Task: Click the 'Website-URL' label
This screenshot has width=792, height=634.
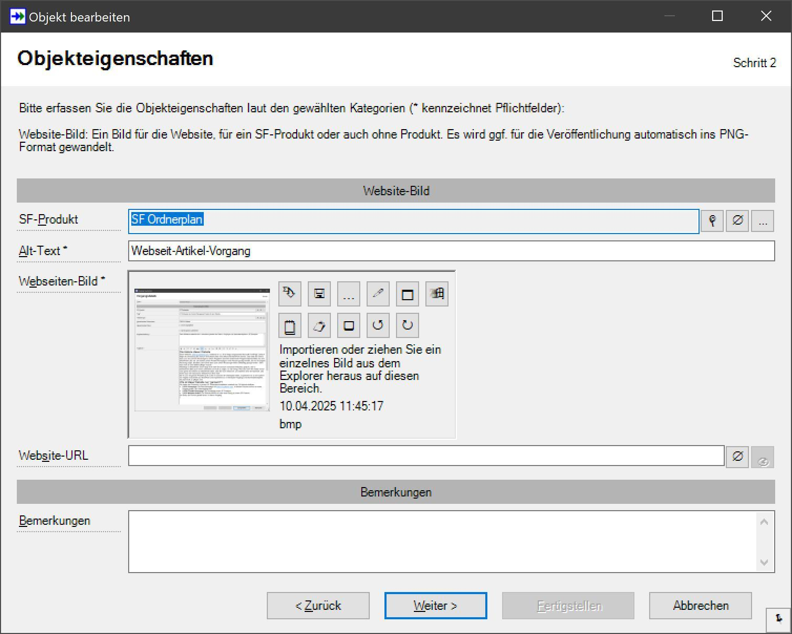Action: pos(54,456)
